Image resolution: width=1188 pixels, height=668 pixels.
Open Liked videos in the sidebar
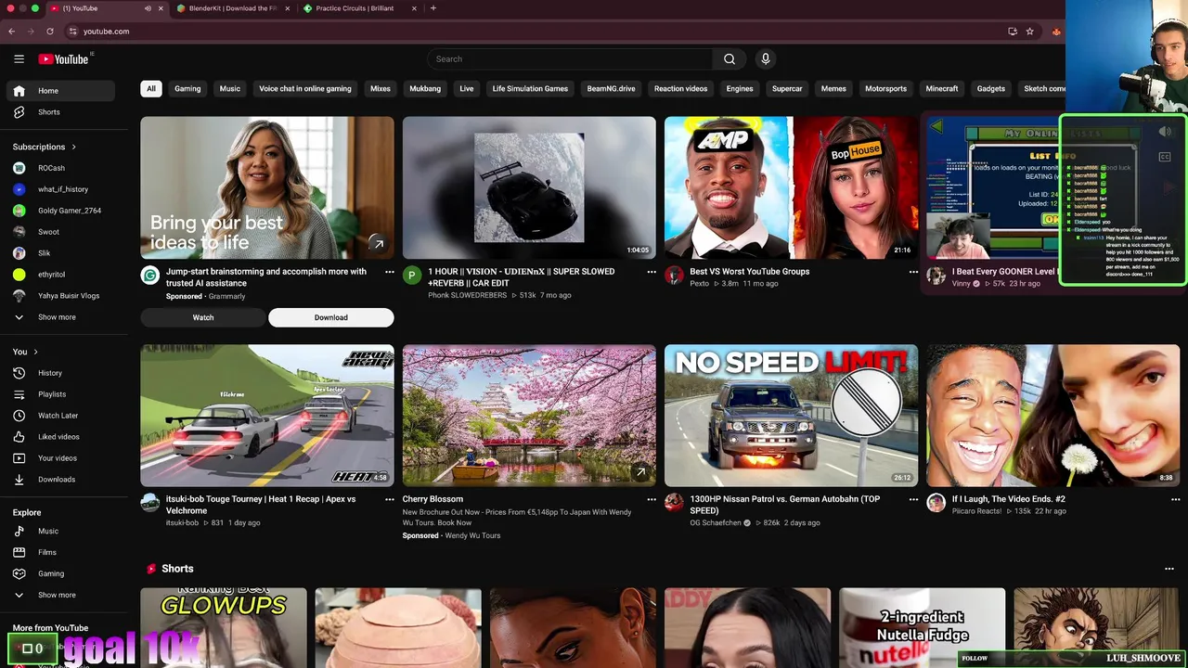[x=61, y=437]
